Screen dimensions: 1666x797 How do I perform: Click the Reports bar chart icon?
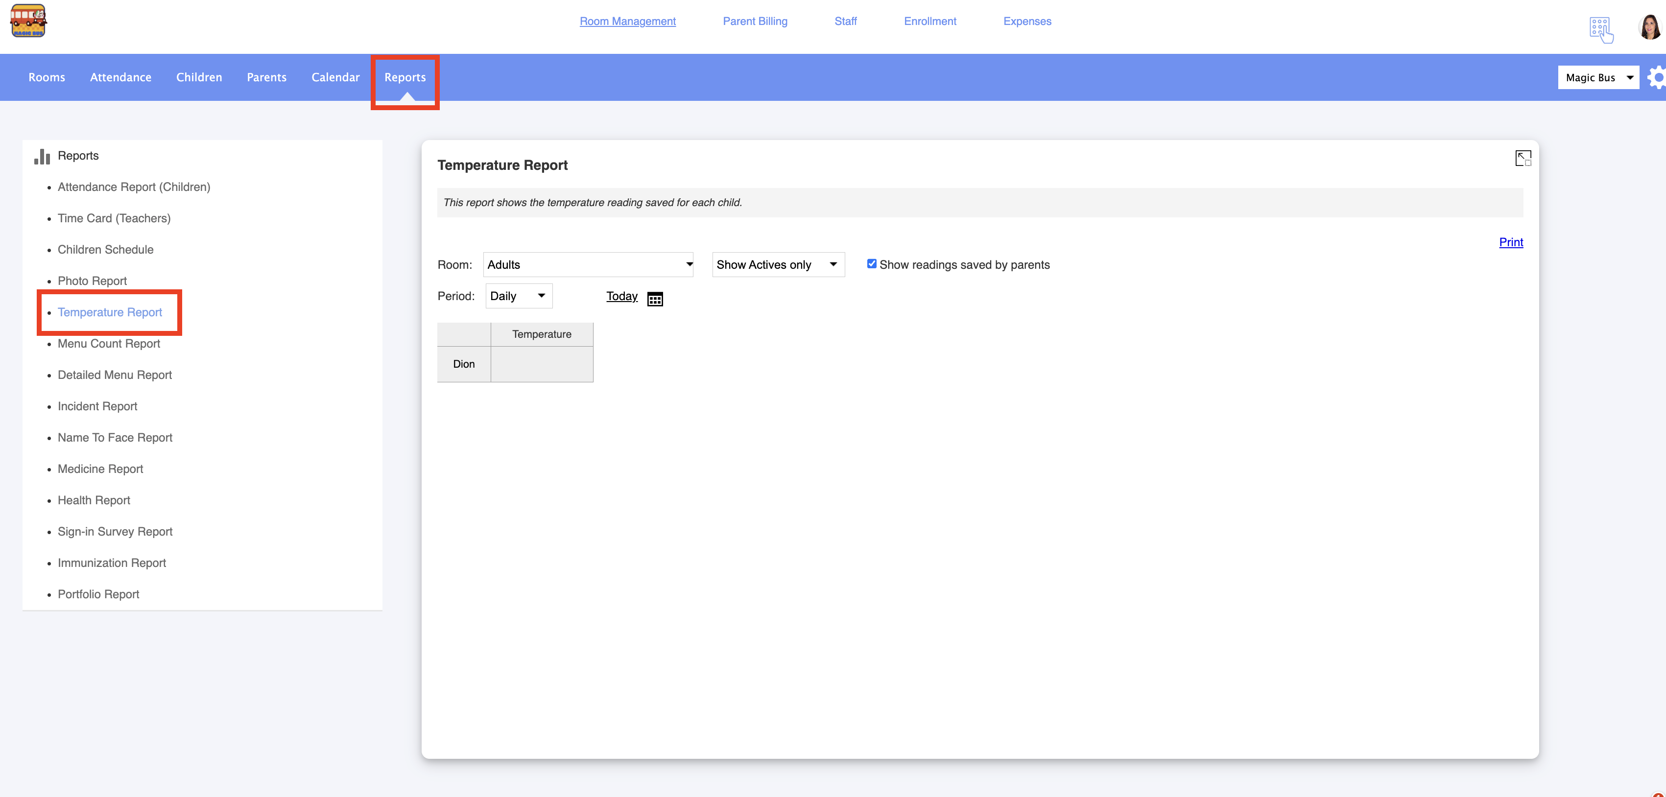tap(42, 157)
